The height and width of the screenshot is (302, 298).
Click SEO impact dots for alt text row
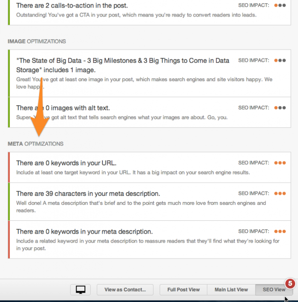(x=280, y=108)
